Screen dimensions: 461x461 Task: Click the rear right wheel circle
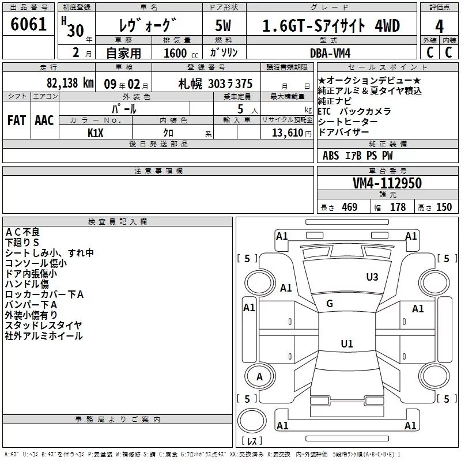[434, 376]
